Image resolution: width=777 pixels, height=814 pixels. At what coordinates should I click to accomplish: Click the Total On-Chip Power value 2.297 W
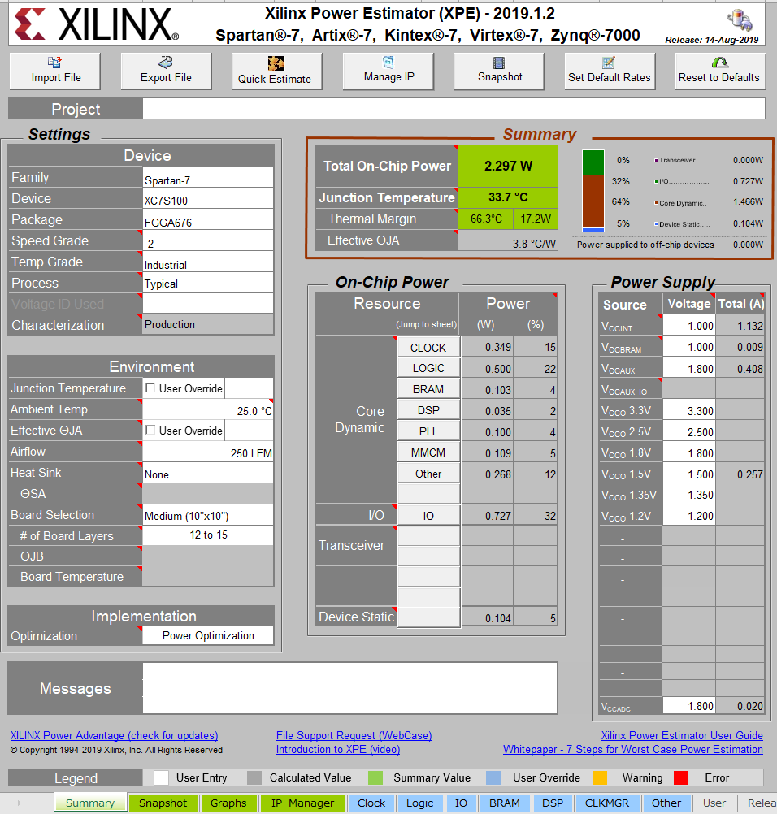[x=508, y=166]
